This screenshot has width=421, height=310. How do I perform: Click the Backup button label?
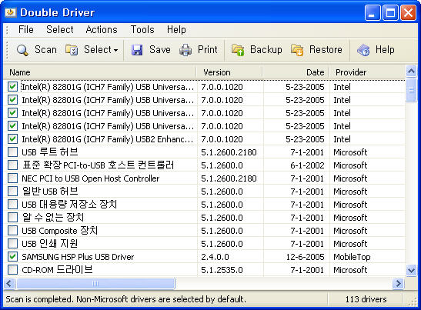click(266, 50)
